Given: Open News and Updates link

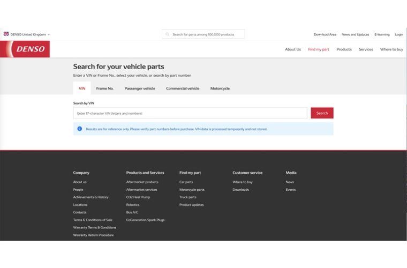Looking at the screenshot, I should click(356, 34).
